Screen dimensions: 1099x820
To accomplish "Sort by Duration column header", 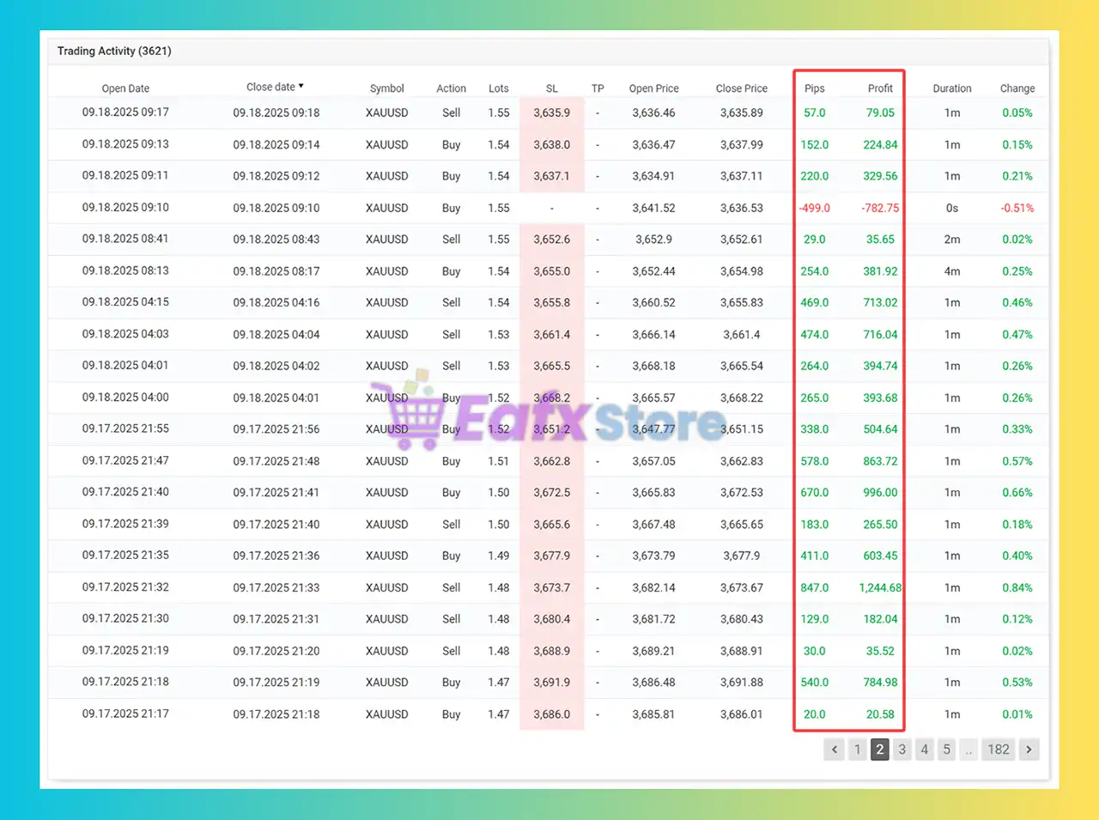I will tap(952, 88).
